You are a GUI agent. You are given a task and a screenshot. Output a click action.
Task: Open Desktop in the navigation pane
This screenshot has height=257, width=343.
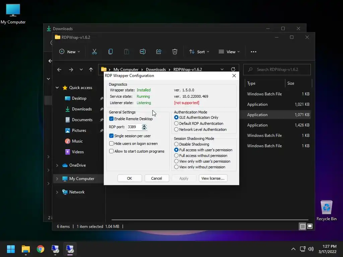[79, 98]
